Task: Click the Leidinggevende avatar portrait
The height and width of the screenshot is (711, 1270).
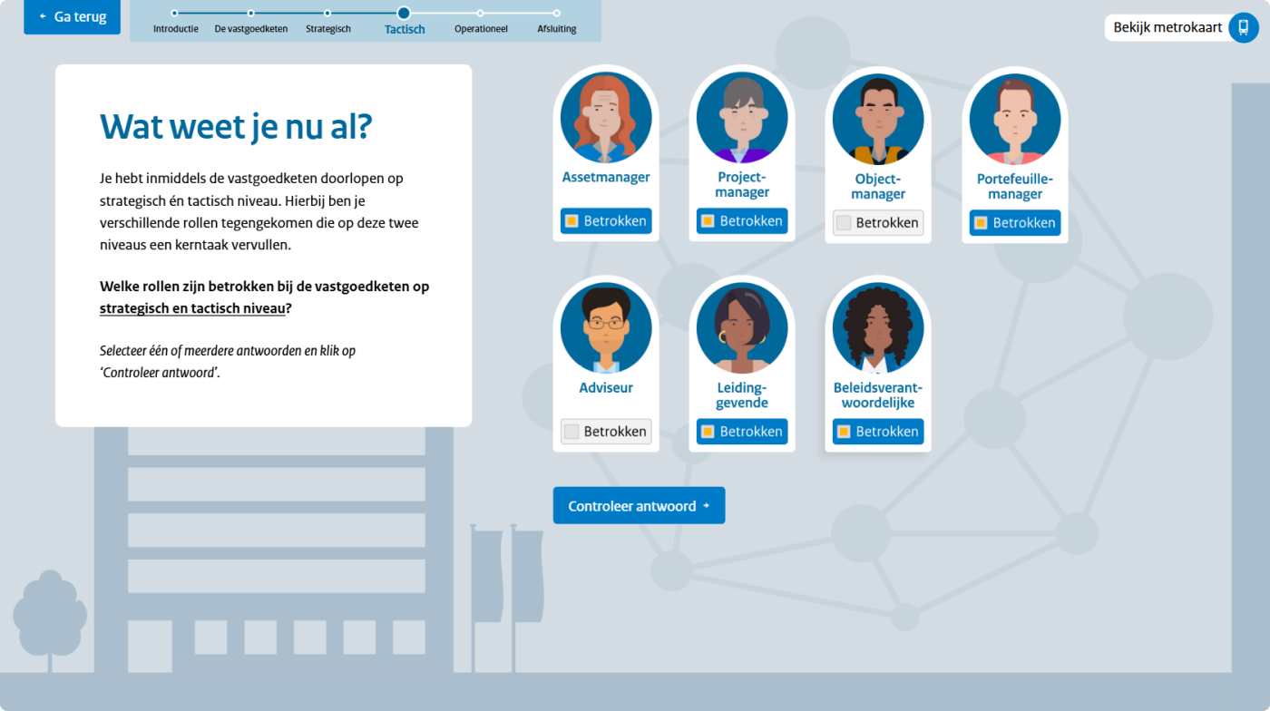Action: pos(742,328)
